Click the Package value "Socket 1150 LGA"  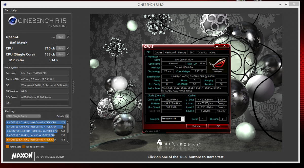pos(184,68)
